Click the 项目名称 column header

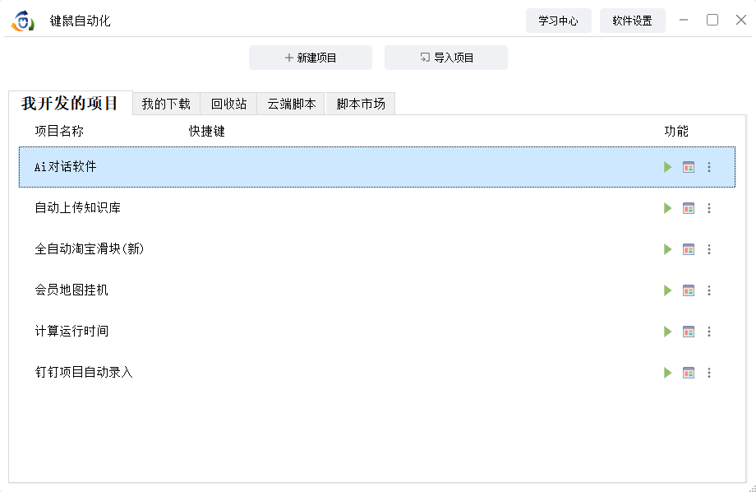(59, 131)
